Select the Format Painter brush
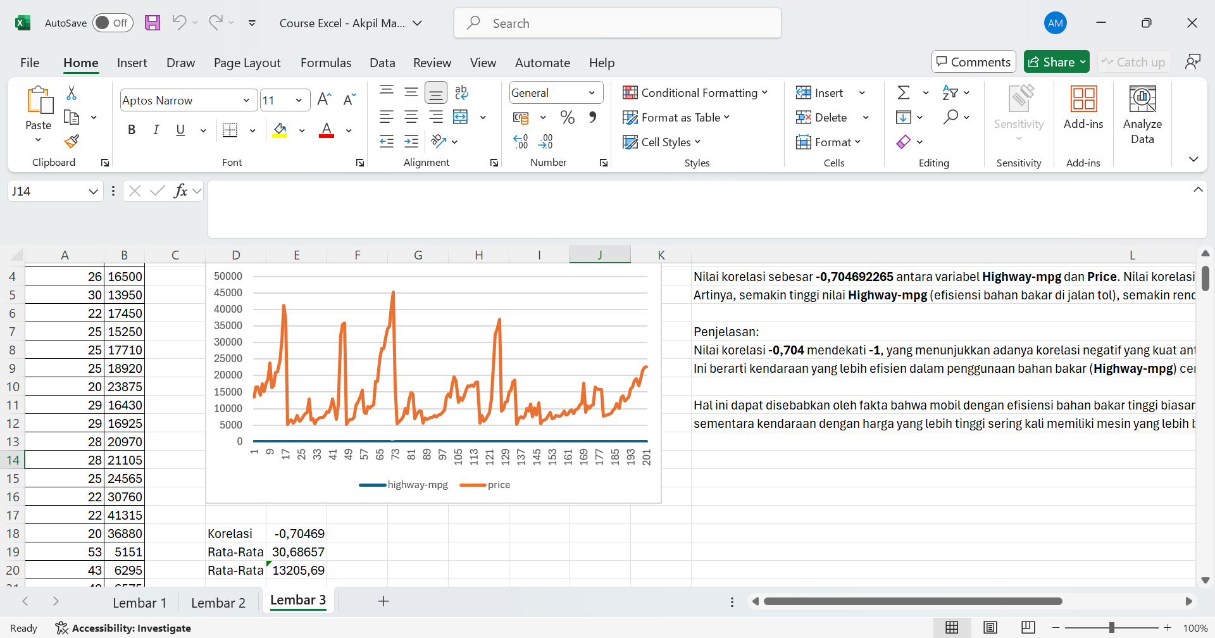Screen dimensions: 1215x638 pyautogui.click(x=72, y=141)
